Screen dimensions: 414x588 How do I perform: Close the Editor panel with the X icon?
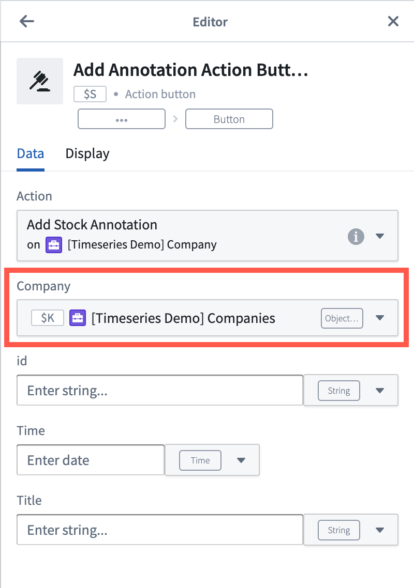(393, 21)
